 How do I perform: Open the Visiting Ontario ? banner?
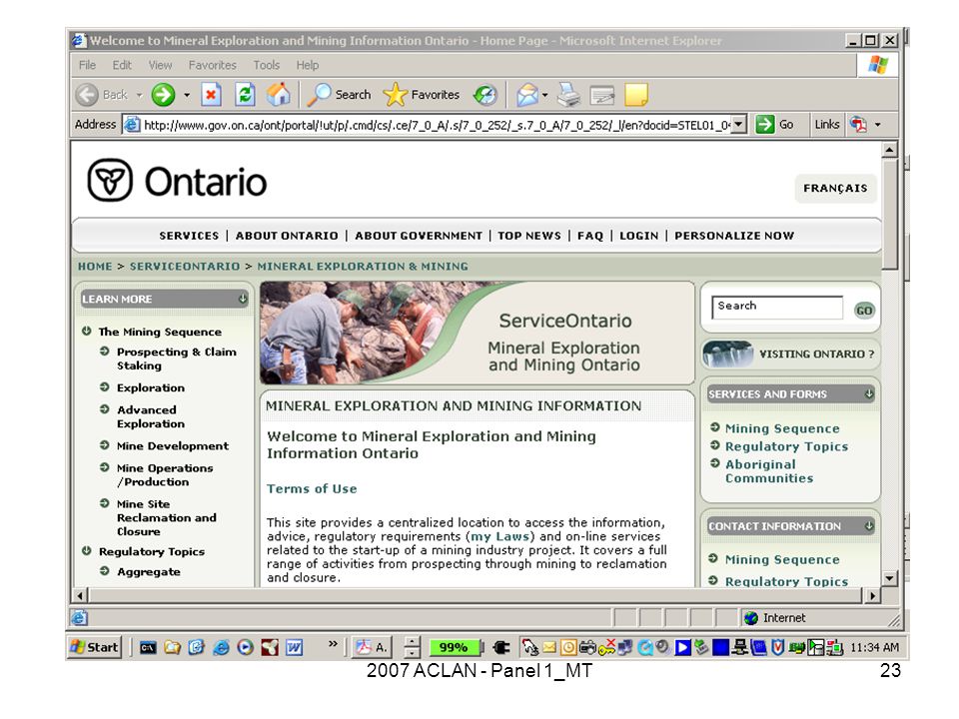pos(789,354)
